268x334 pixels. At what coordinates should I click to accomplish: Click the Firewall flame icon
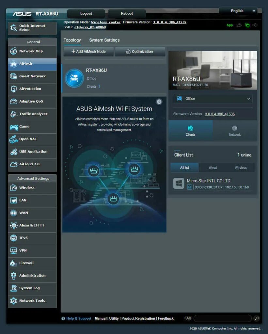click(x=13, y=263)
